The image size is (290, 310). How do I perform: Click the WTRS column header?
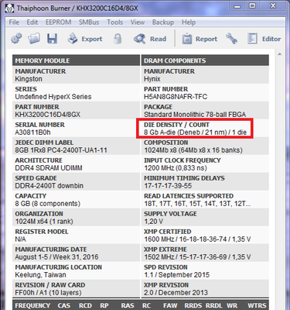[x=257, y=305]
